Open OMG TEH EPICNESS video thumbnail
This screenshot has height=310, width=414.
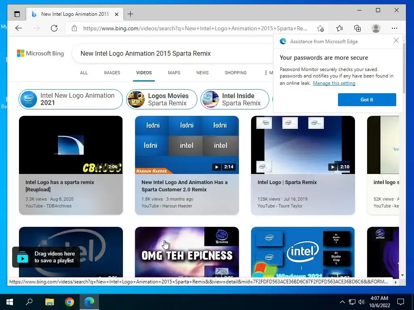point(187,252)
